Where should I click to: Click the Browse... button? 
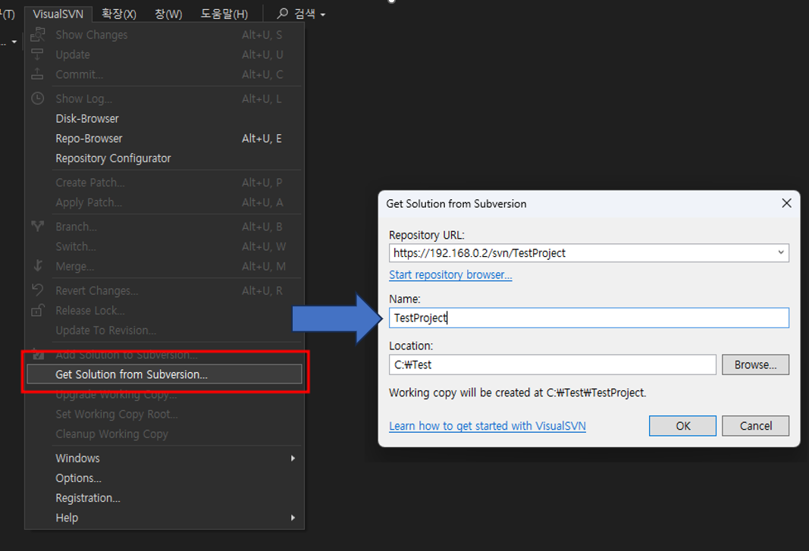755,365
